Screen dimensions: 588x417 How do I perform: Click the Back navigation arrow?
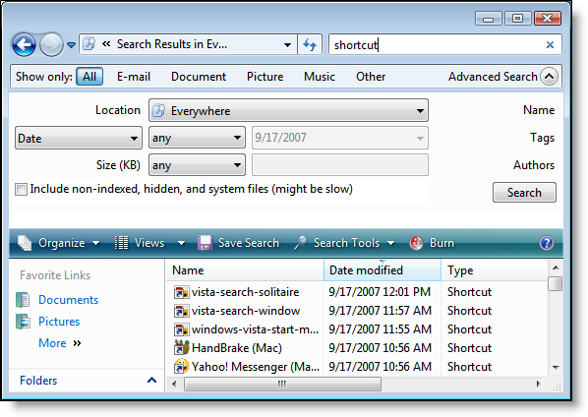tap(24, 45)
